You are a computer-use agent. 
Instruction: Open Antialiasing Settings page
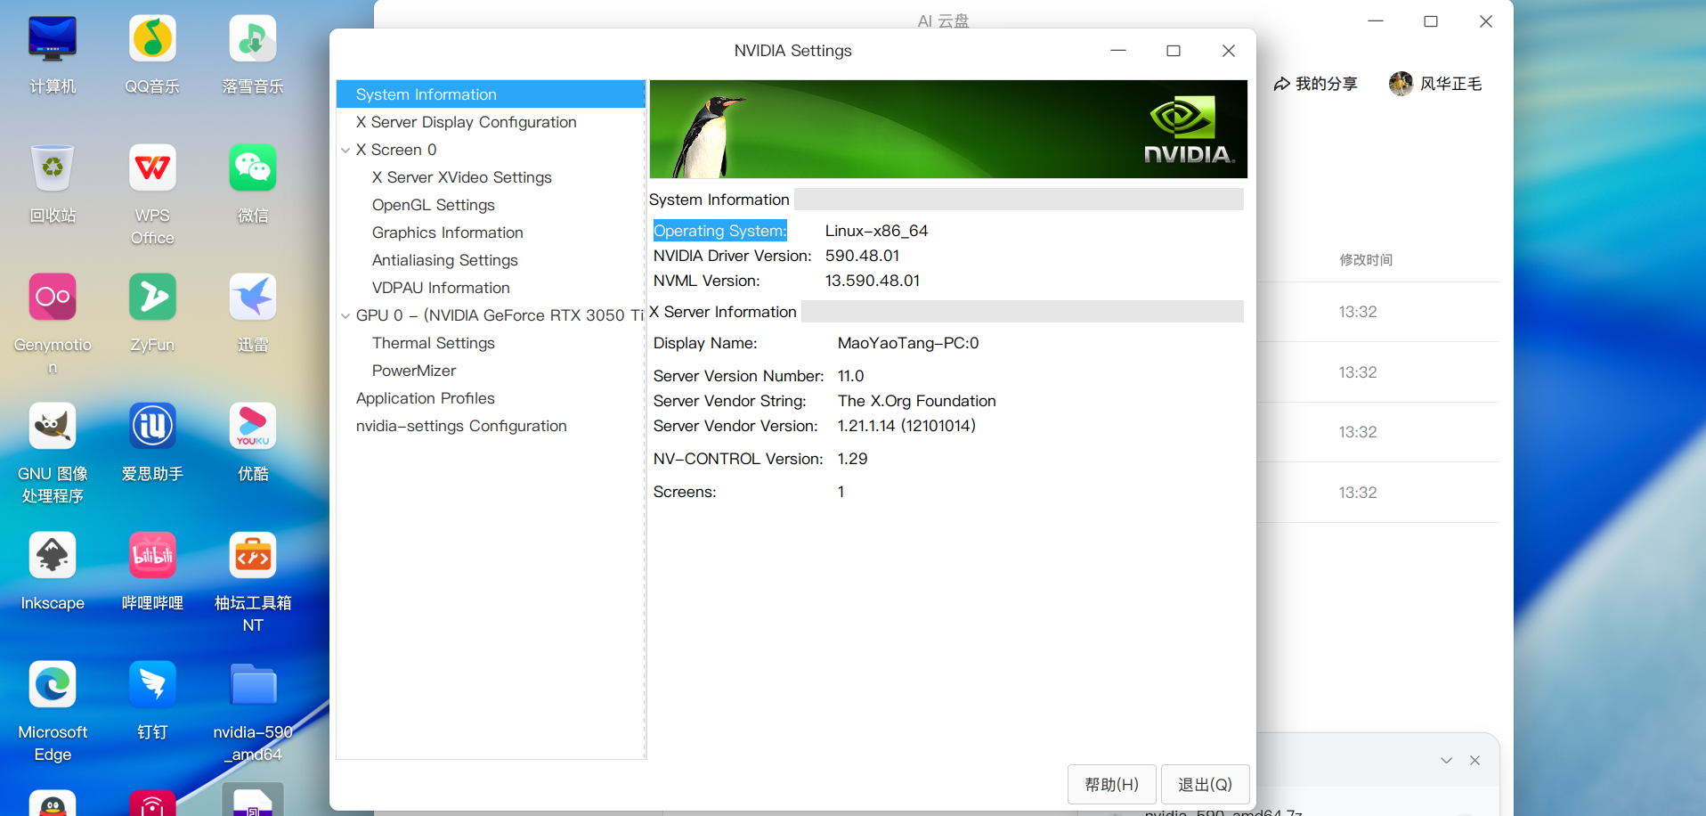pos(444,260)
